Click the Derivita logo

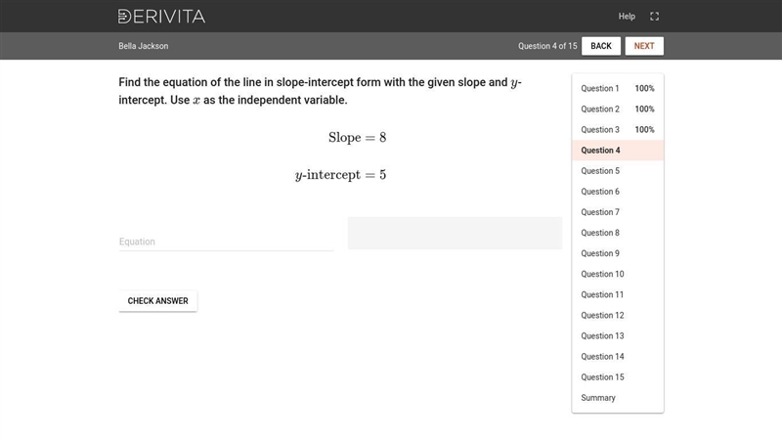click(x=161, y=17)
